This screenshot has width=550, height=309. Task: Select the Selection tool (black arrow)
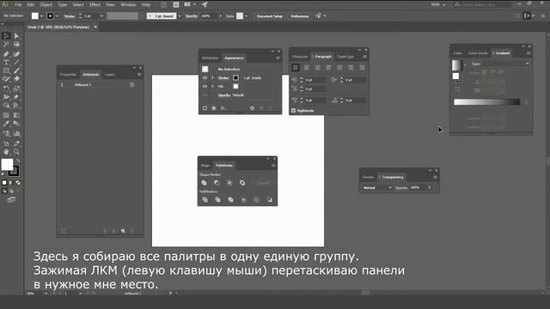6,36
